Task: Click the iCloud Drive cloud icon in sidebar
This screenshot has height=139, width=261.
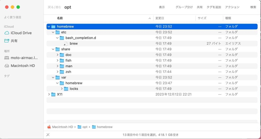Action: (7, 33)
